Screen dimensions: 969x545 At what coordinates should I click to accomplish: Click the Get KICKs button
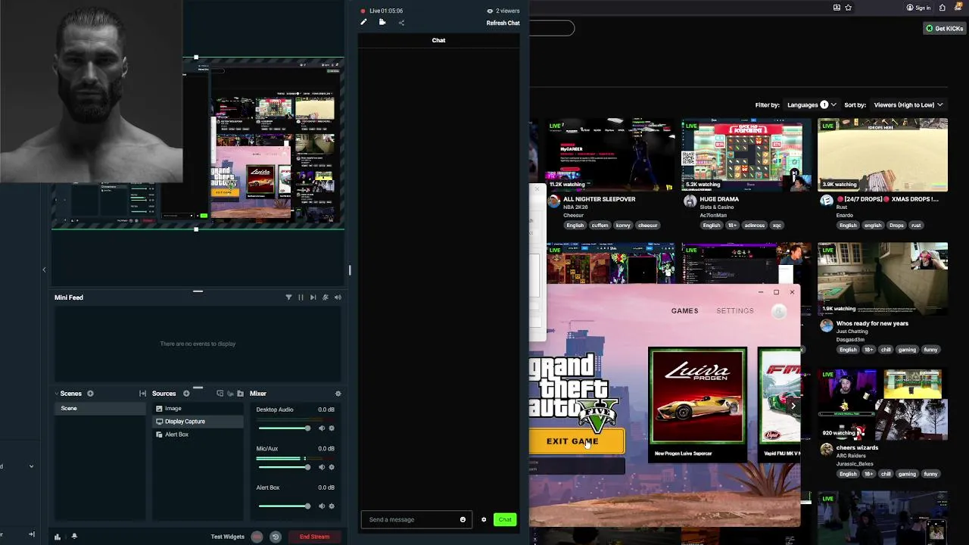945,28
